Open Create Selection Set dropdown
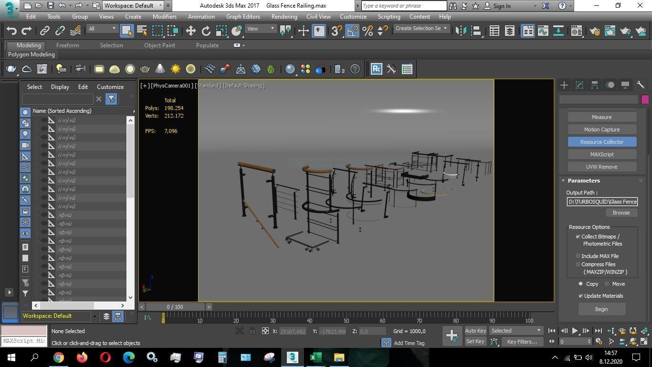The image size is (652, 367). coord(421,29)
